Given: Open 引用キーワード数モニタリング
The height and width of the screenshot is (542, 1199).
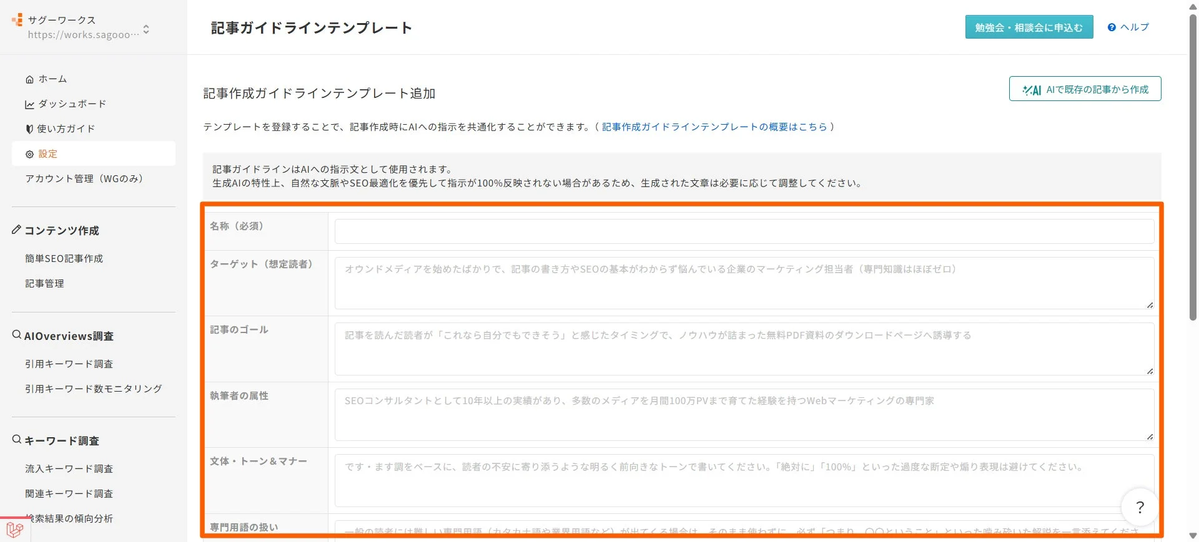Looking at the screenshot, I should 93,389.
